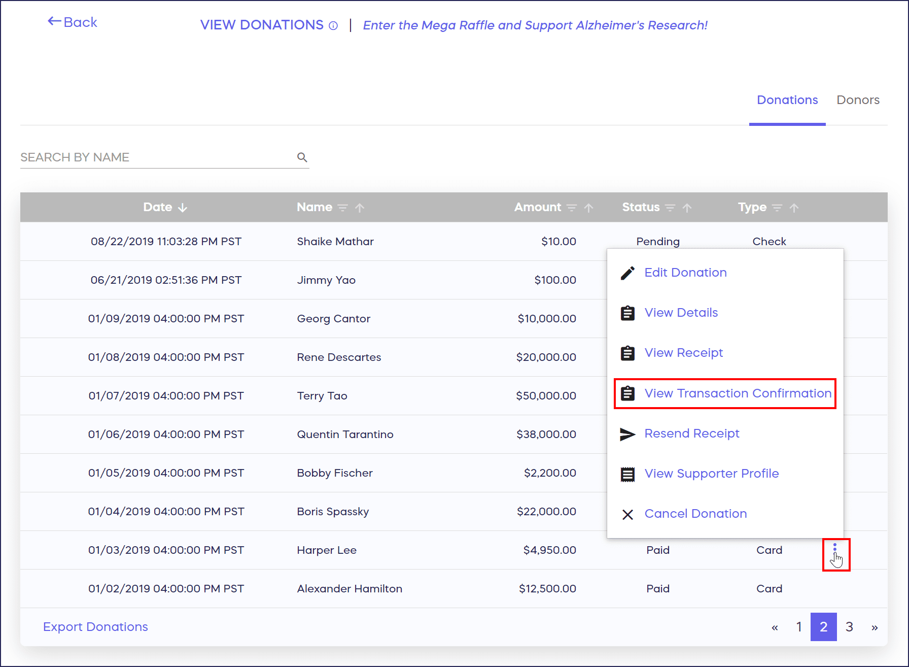
Task: Click Resend Receipt in the menu
Action: [x=691, y=433]
